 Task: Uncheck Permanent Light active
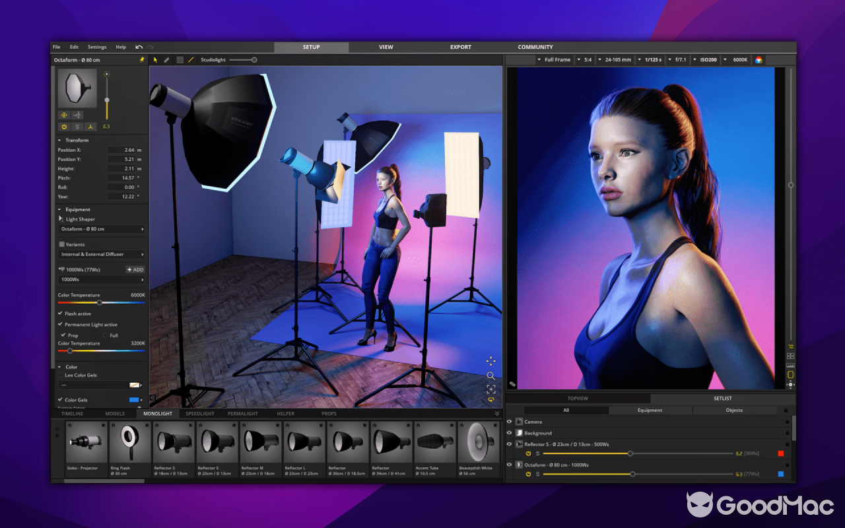click(x=59, y=324)
